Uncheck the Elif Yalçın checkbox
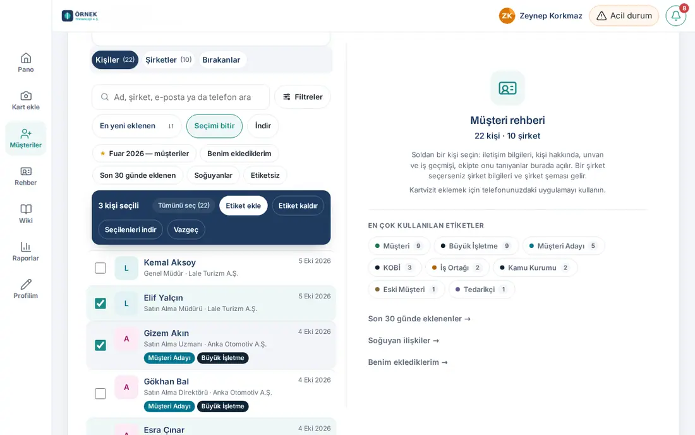This screenshot has width=695, height=435. [x=100, y=303]
